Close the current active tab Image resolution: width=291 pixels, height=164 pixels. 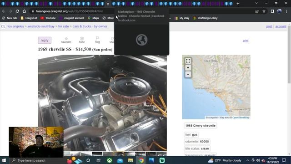coord(108,4)
